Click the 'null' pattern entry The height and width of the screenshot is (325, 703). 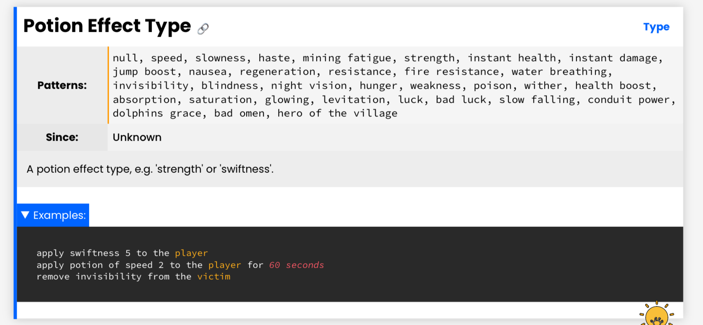click(125, 58)
